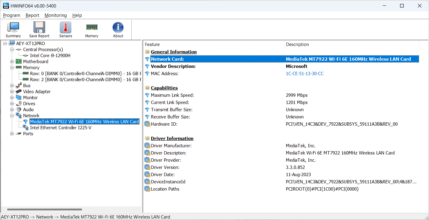429x220 pixels.
Task: Collapse the Central Processor(s) node
Action: pyautogui.click(x=12, y=50)
